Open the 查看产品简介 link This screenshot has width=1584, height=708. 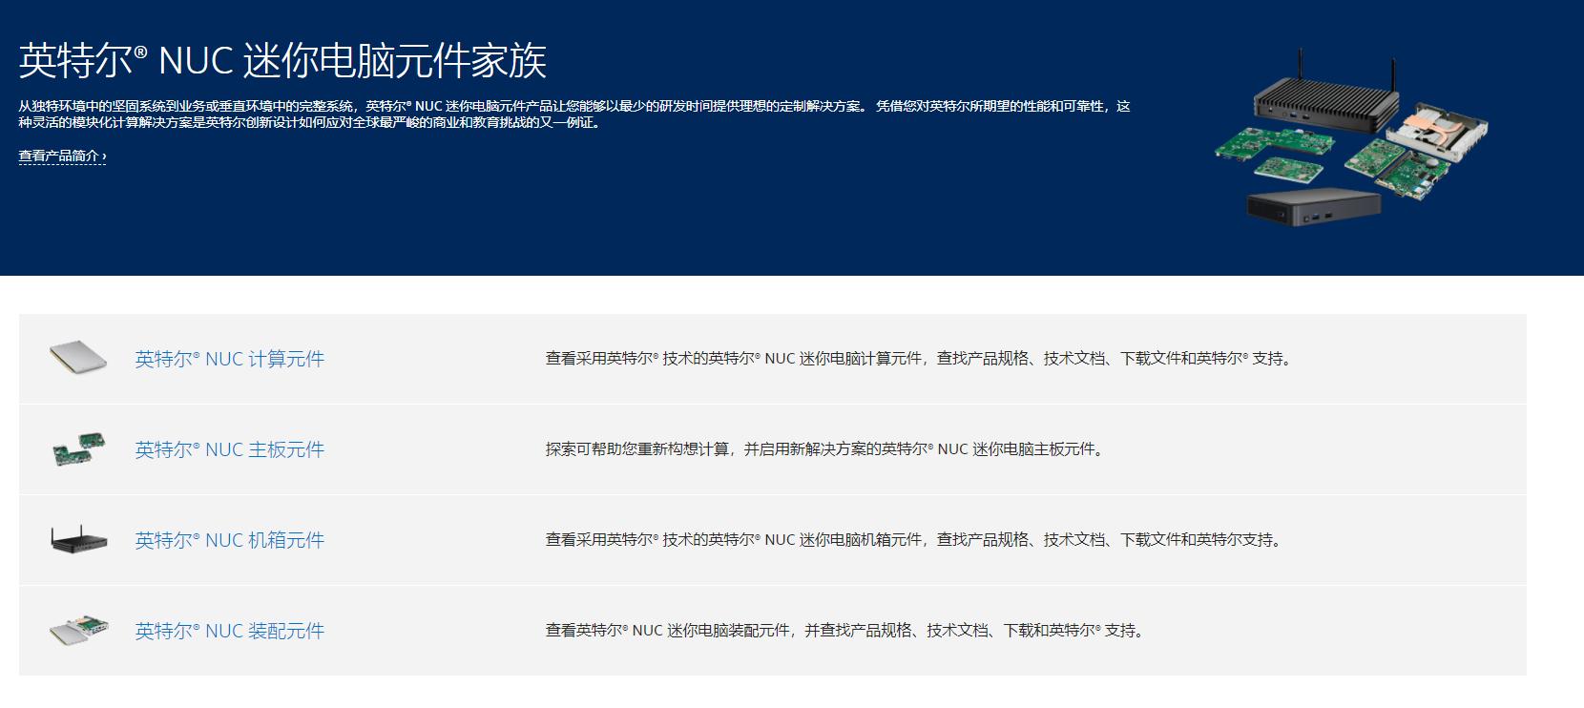point(62,156)
